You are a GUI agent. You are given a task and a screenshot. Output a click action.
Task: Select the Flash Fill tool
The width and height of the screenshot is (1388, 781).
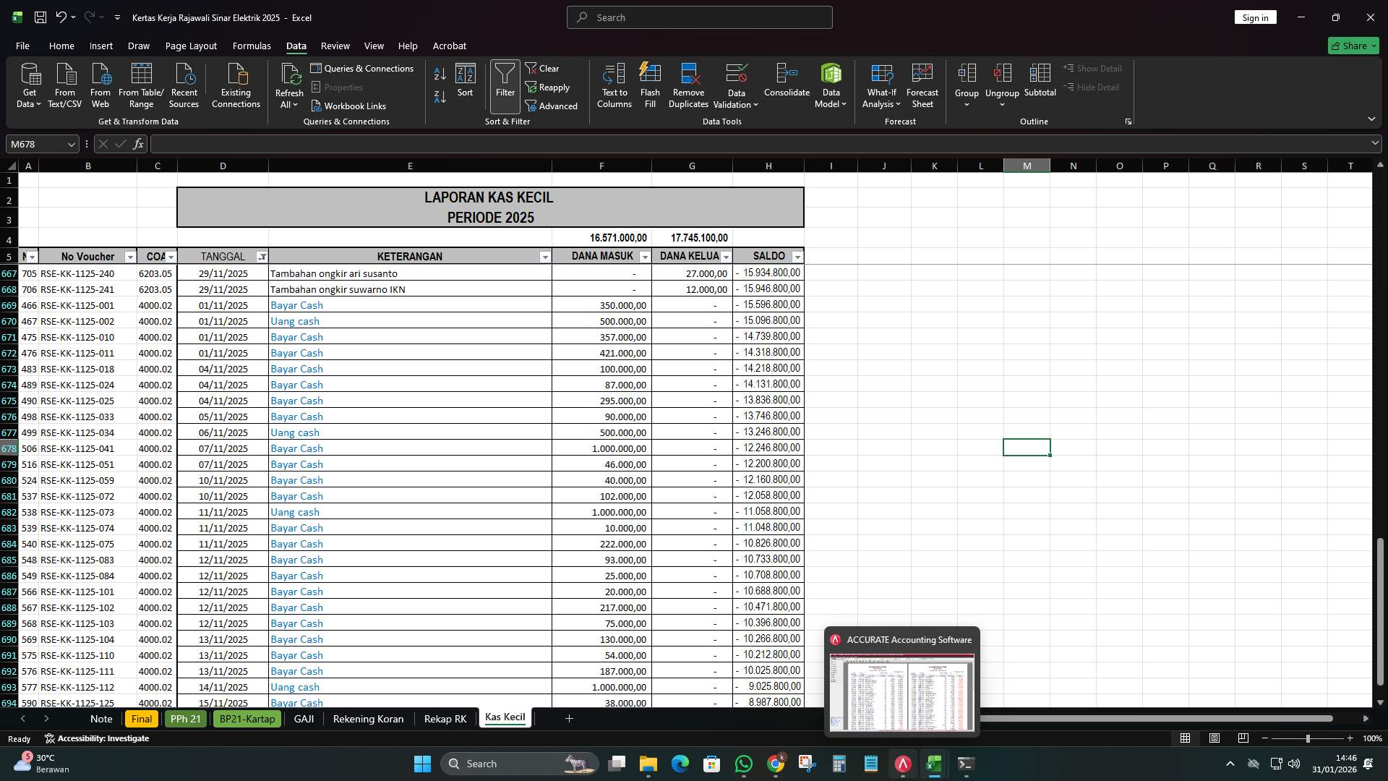point(649,85)
